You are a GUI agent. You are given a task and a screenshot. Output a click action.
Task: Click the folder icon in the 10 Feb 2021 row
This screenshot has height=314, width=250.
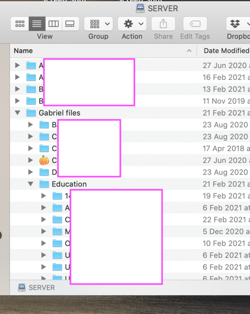click(57, 243)
